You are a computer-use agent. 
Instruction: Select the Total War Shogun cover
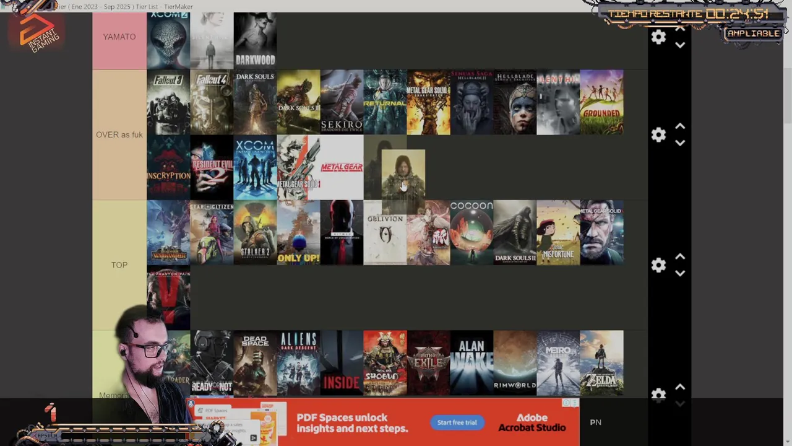[x=385, y=363]
